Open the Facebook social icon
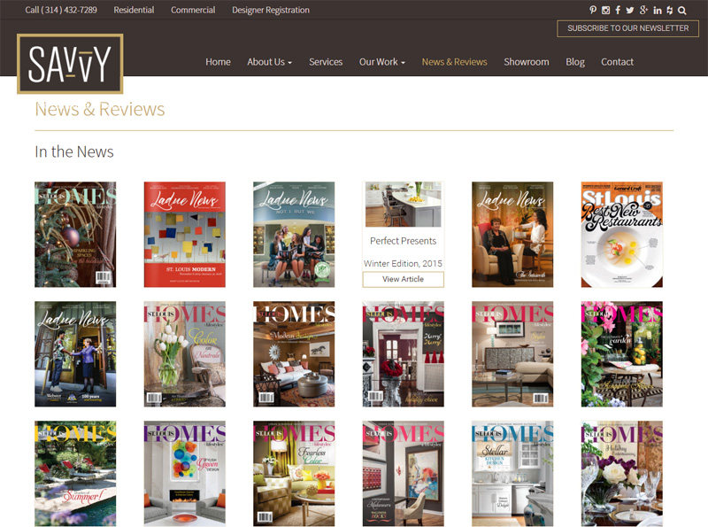Screen dimensions: 708x527 pyautogui.click(x=618, y=10)
